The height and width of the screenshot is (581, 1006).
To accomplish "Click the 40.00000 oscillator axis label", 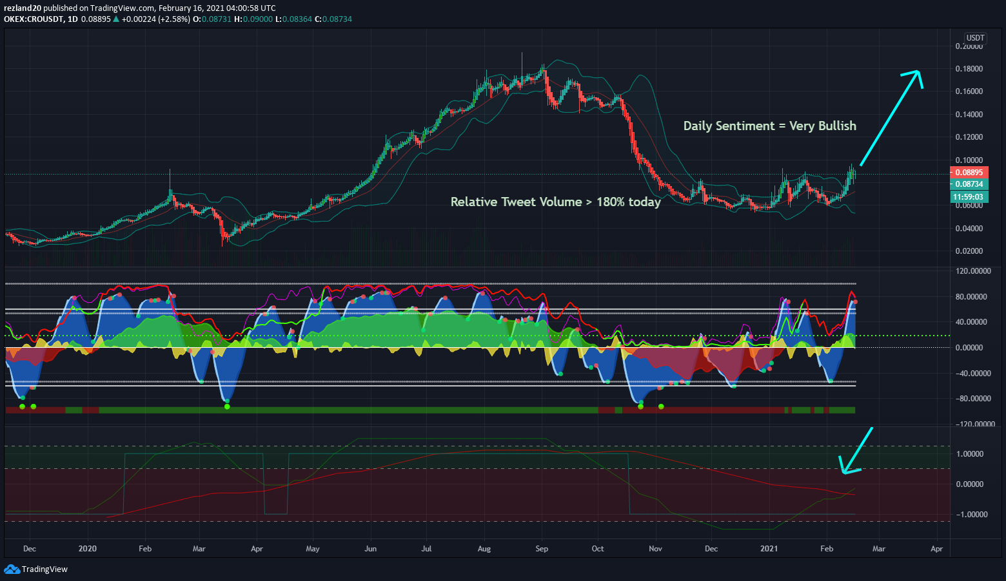I will pos(970,322).
